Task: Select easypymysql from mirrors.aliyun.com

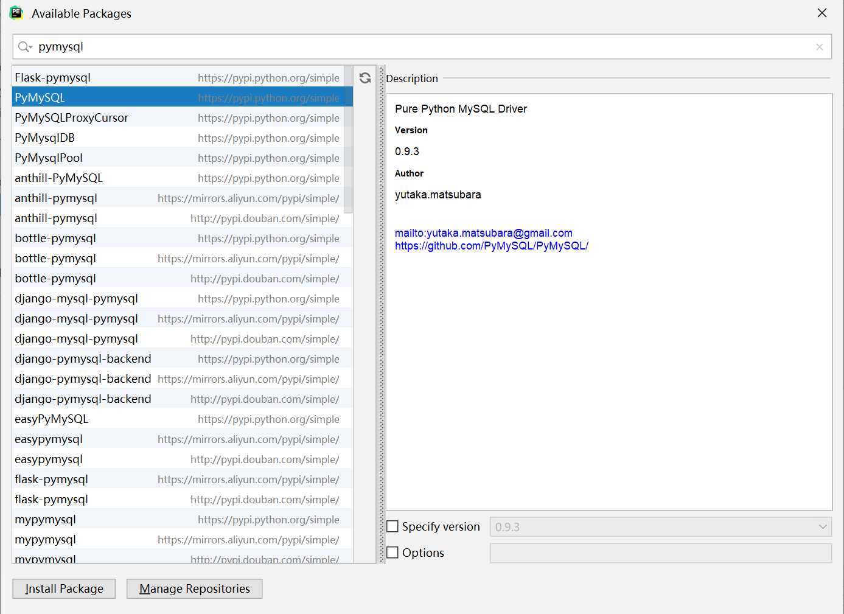Action: coord(183,439)
